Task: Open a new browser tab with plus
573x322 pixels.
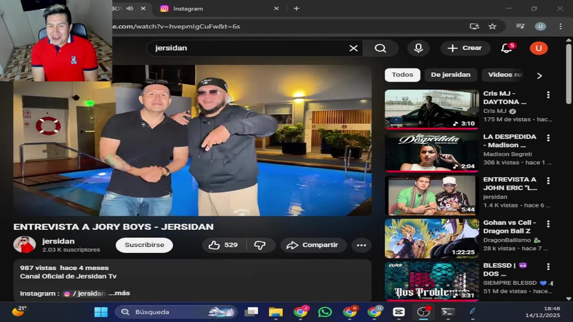Action: click(x=296, y=8)
